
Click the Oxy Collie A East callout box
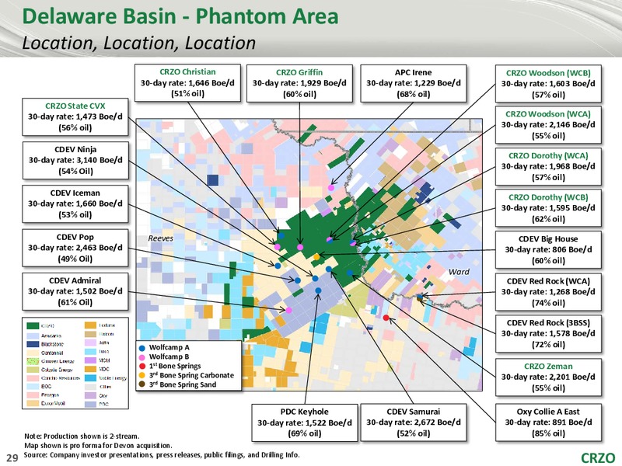548,423
